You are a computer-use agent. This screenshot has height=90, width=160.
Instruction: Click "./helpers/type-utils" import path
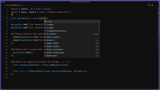58,12
